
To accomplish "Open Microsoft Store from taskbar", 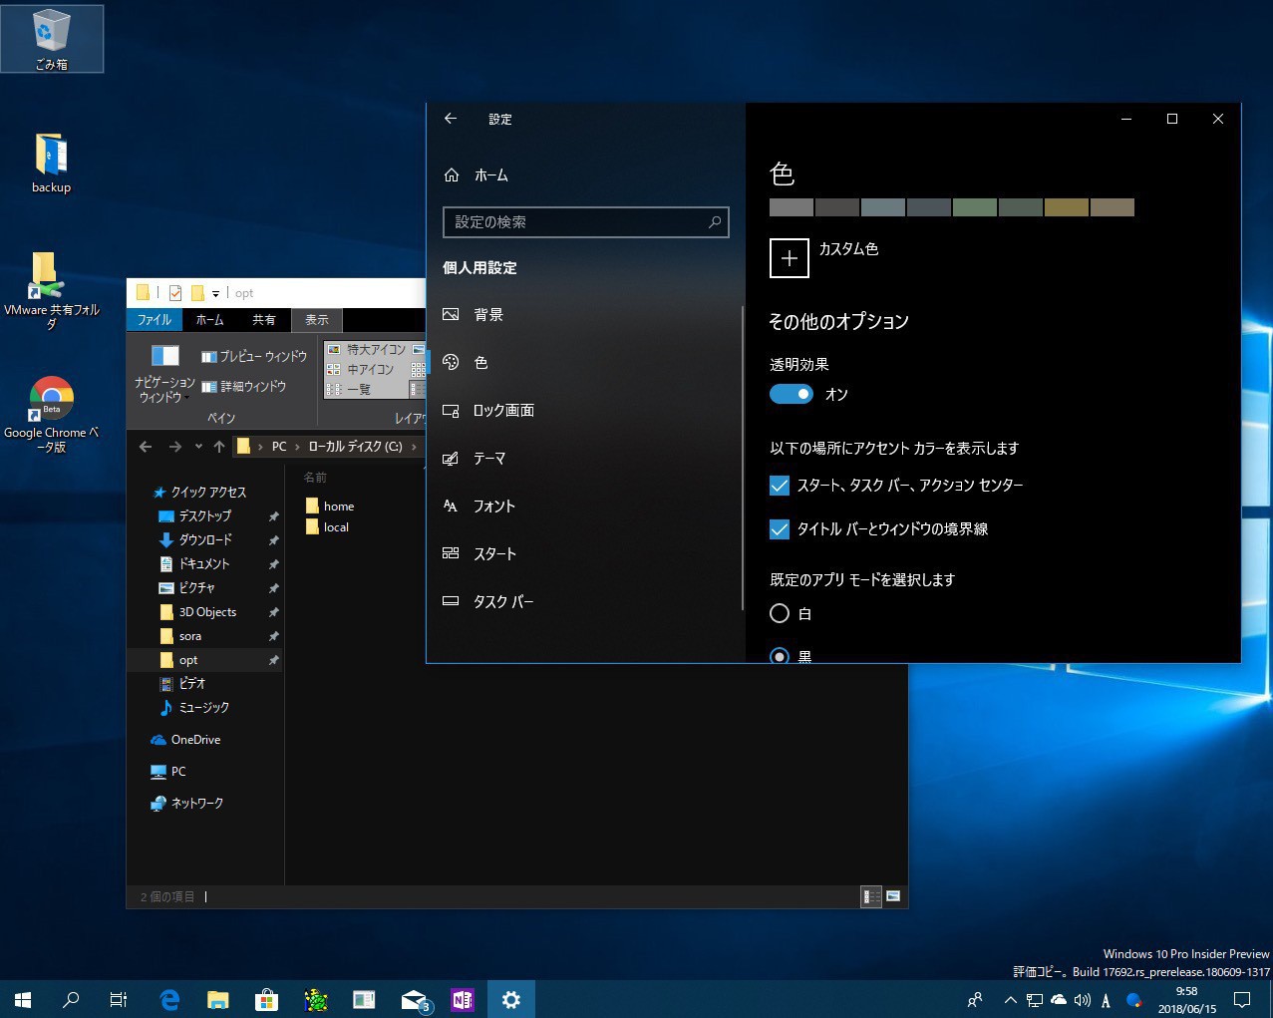I will pyautogui.click(x=266, y=999).
